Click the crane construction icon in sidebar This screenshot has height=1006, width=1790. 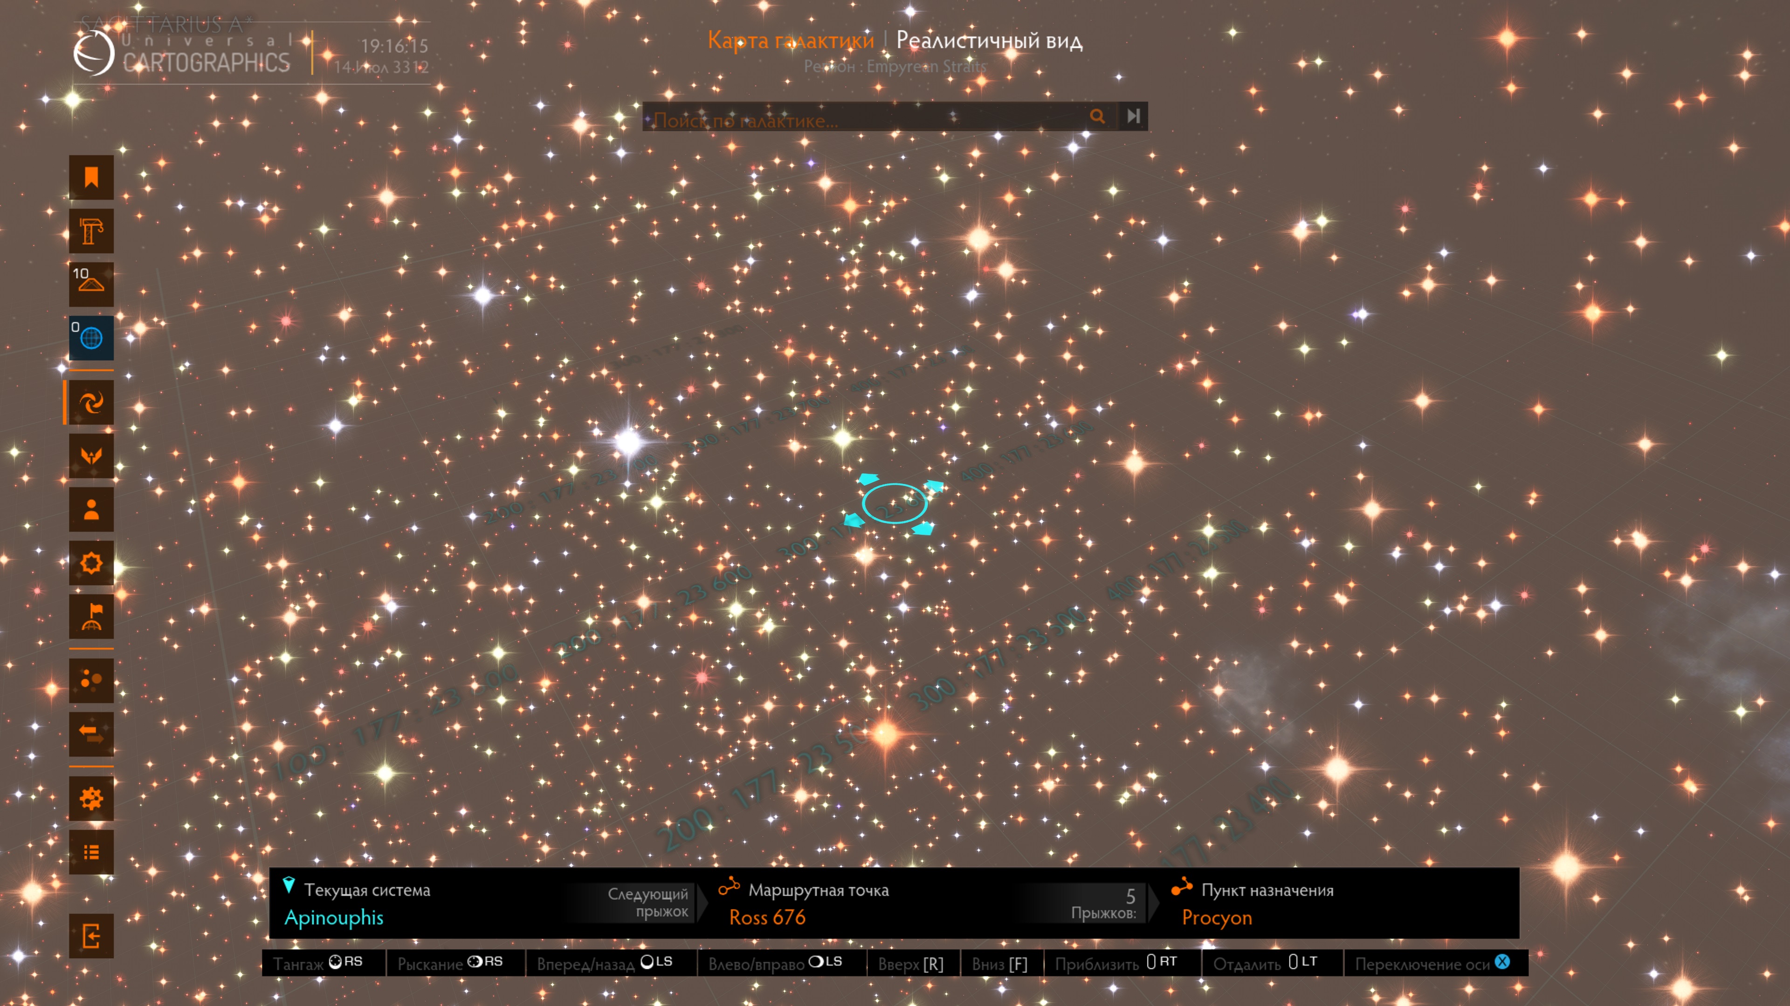coord(91,231)
